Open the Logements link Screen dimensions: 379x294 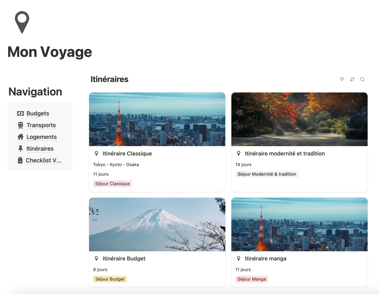tap(41, 137)
